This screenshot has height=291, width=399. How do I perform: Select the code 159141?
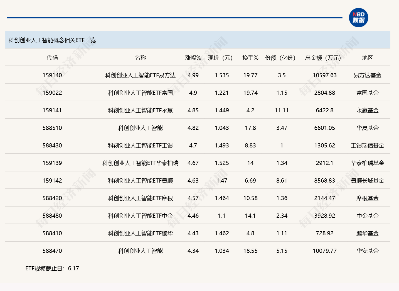[52, 110]
